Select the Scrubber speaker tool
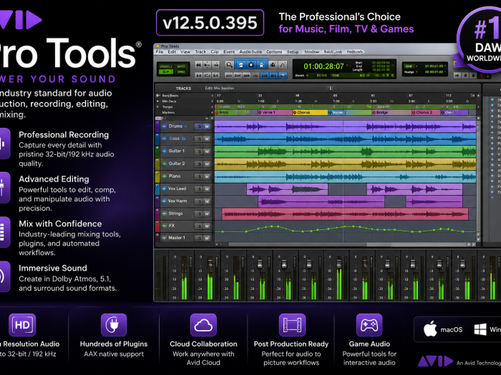The height and width of the screenshot is (375, 501). click(273, 65)
